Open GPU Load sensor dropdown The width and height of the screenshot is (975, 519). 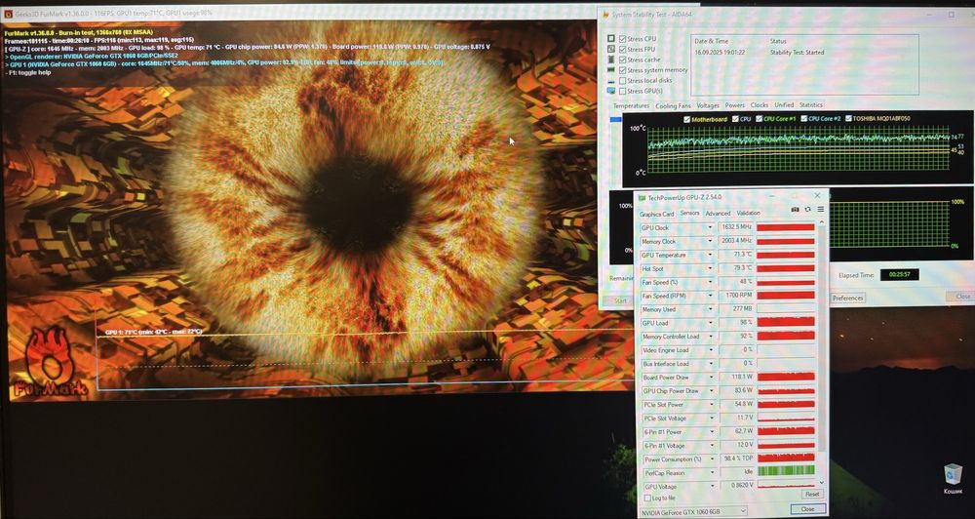tap(710, 323)
